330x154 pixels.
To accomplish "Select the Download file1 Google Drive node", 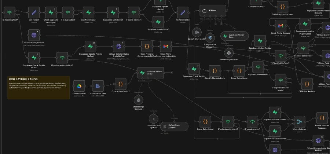I will coord(79,86).
